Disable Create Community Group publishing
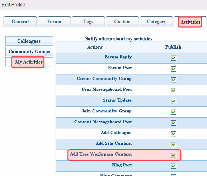 (x=173, y=80)
